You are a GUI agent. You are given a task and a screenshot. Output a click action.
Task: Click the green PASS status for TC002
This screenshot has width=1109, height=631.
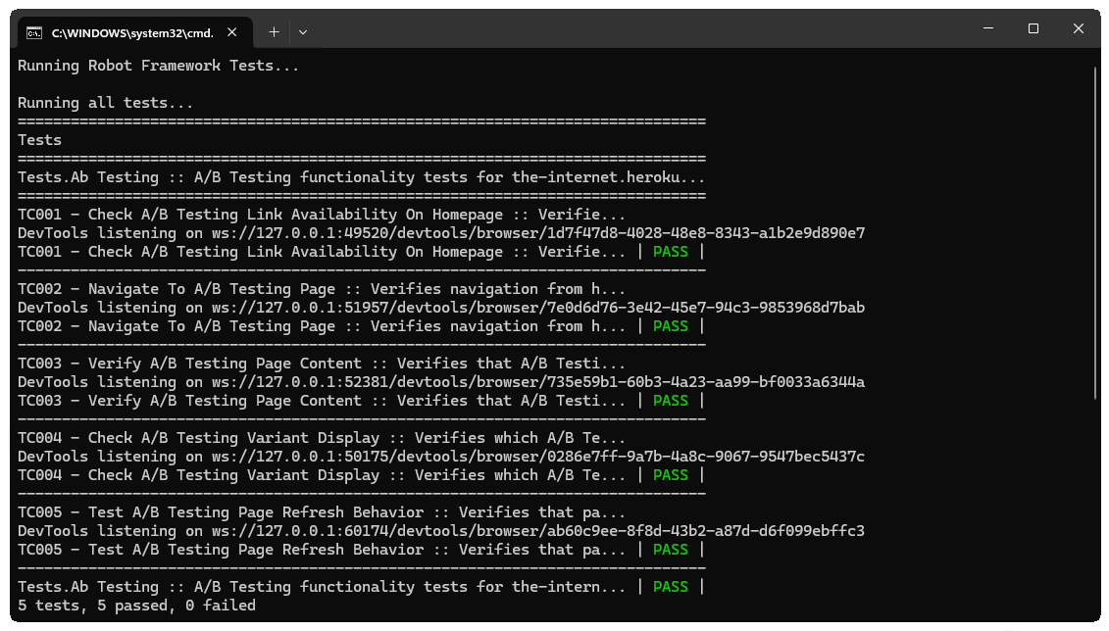pos(671,326)
